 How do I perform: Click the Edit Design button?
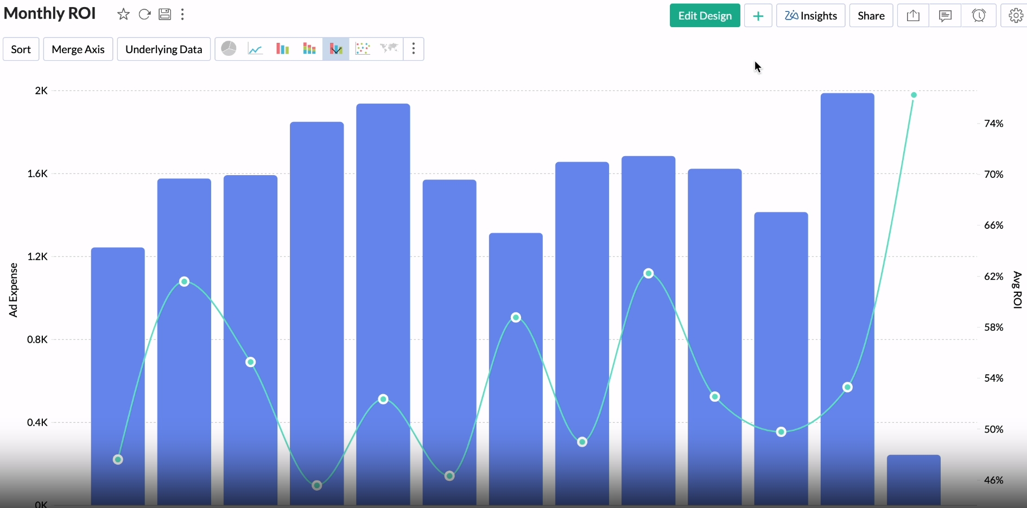pyautogui.click(x=705, y=16)
